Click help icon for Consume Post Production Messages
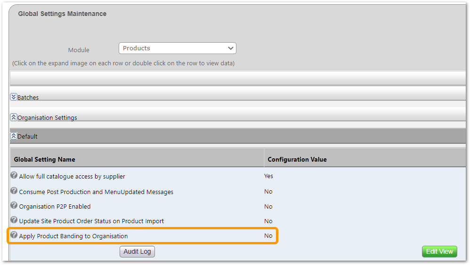This screenshot has height=265, width=470. 14,191
